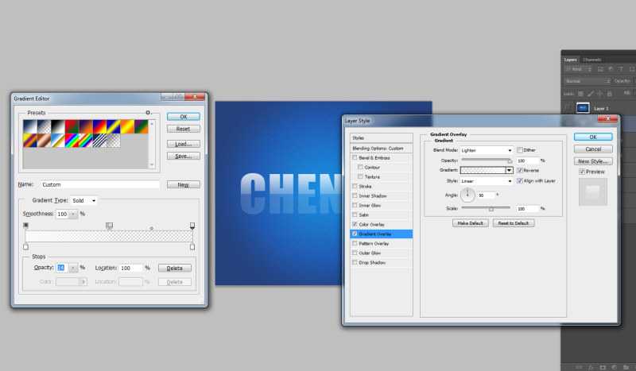636x371 pixels.
Task: Click the gradient Name text field
Action: [99, 184]
